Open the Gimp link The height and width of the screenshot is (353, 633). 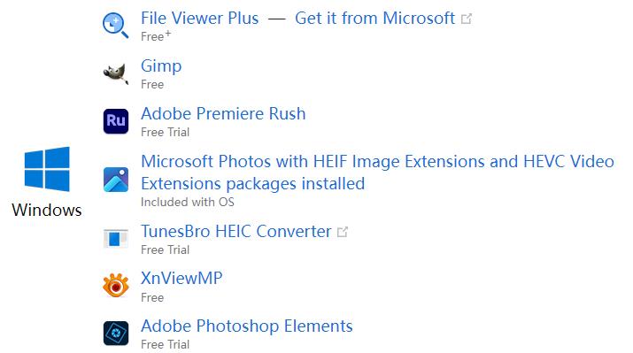[161, 66]
